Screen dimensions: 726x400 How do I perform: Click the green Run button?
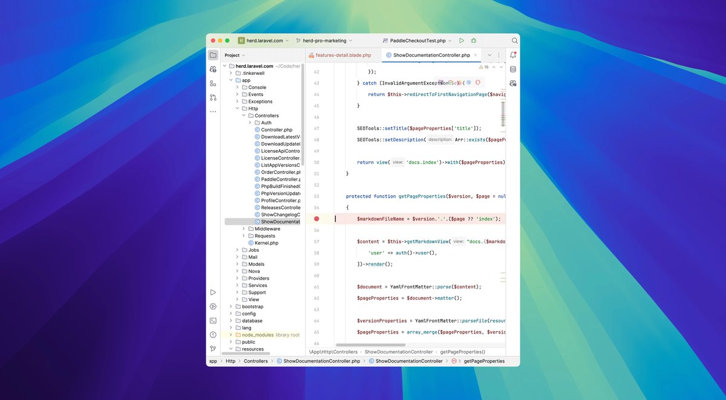click(x=461, y=40)
